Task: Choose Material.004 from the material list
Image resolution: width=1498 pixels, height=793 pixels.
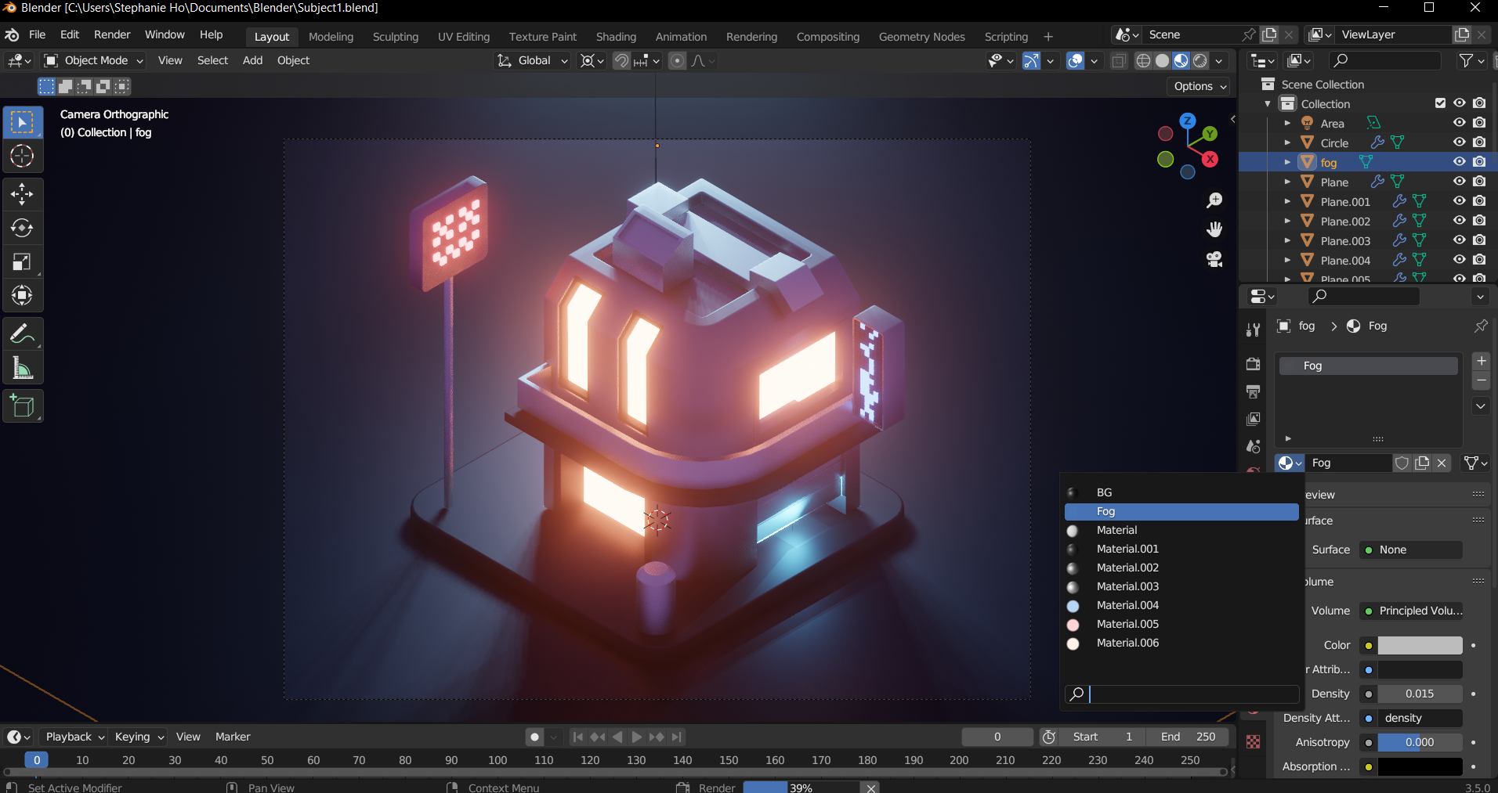Action: click(1181, 605)
